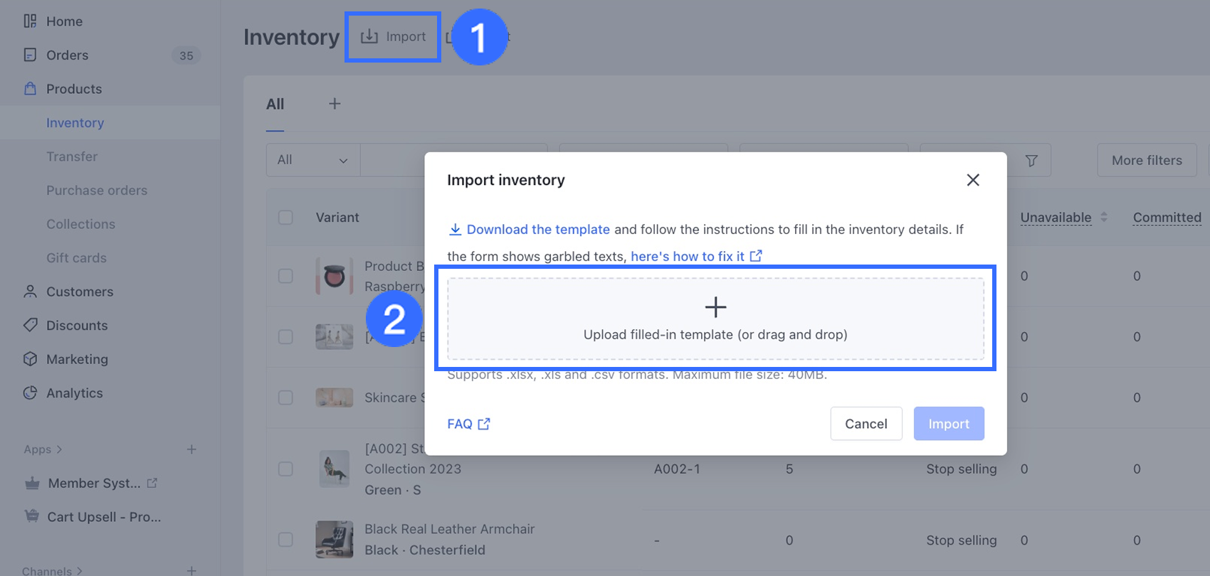This screenshot has height=576, width=1210.
Task: Click the blue Import button in dialog
Action: click(949, 424)
